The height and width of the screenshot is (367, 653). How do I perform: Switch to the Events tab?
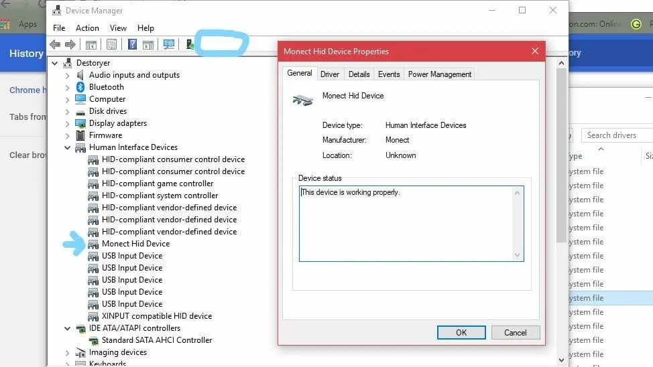tap(389, 74)
